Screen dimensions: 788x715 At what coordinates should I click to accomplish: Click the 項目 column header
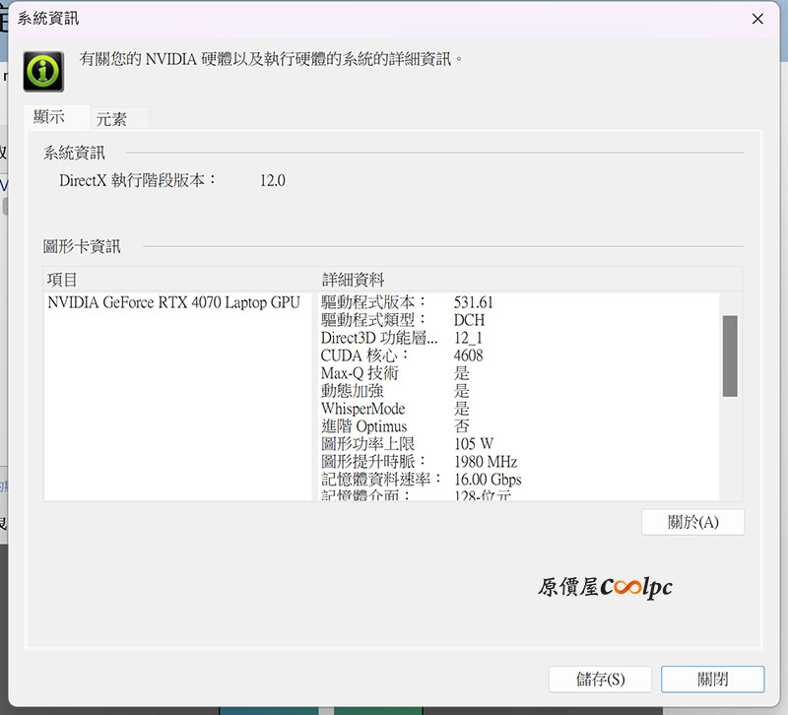[x=62, y=280]
